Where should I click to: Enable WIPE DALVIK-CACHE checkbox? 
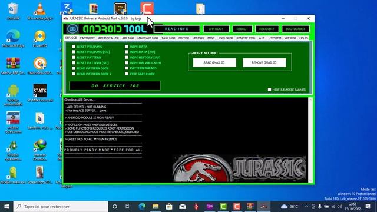[127, 63]
